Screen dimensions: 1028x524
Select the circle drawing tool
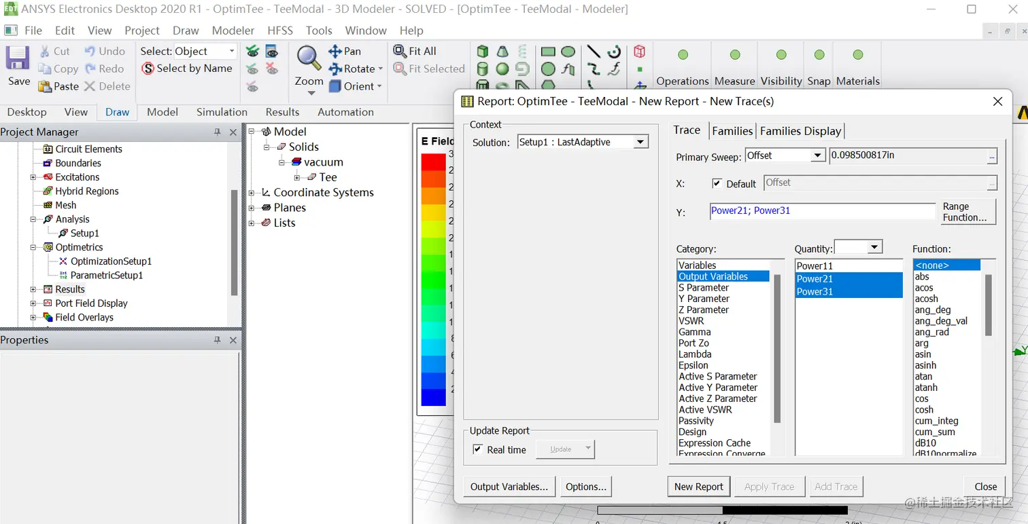tap(548, 69)
